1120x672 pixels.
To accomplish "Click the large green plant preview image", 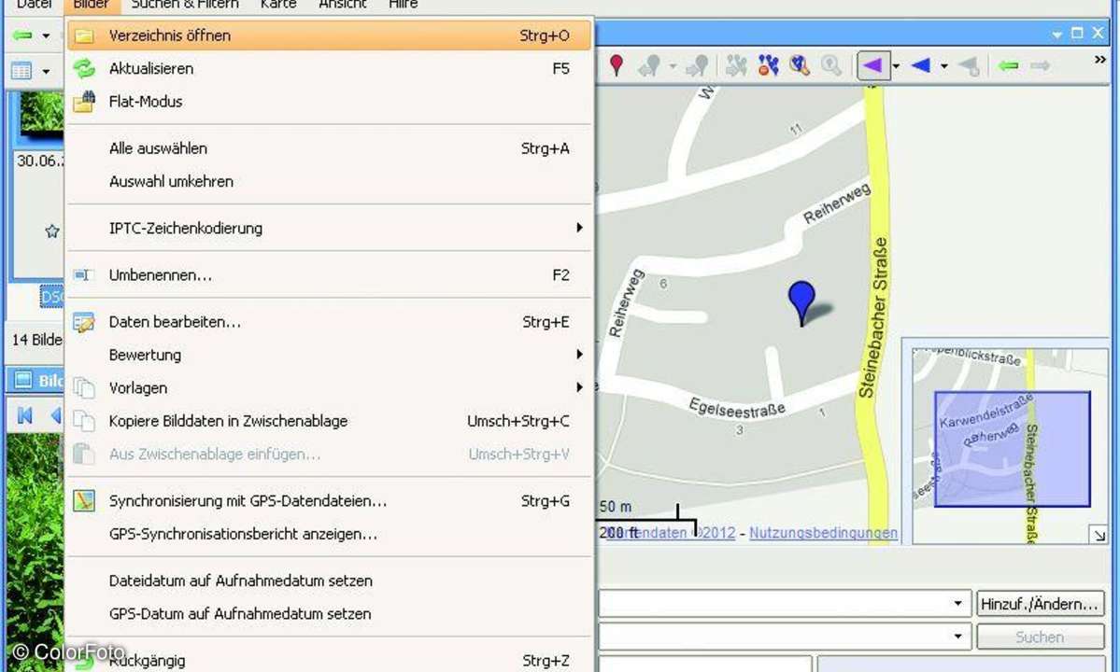I will click(x=35, y=553).
